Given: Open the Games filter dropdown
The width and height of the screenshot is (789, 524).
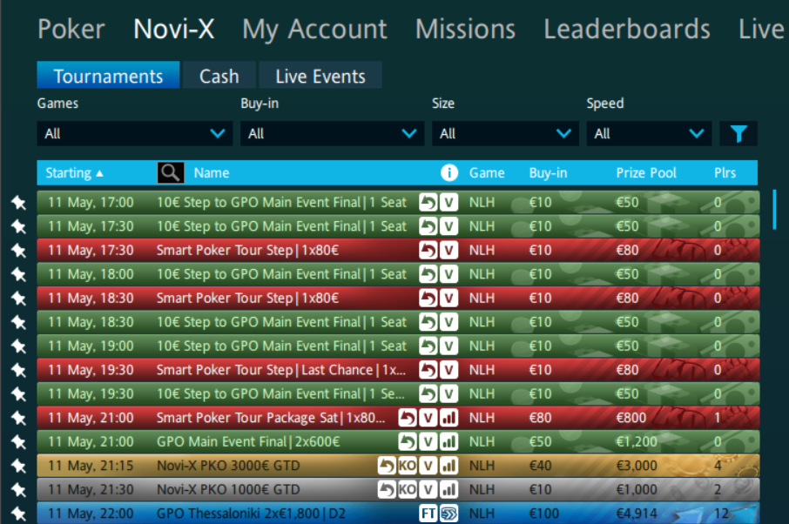Looking at the screenshot, I should [135, 134].
